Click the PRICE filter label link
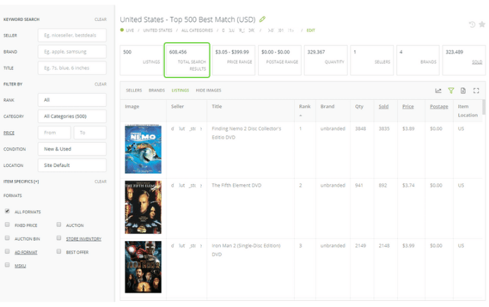The height and width of the screenshot is (307, 489). [9, 133]
